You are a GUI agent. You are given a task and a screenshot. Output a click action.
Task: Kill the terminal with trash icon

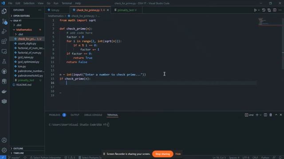(x=271, y=115)
